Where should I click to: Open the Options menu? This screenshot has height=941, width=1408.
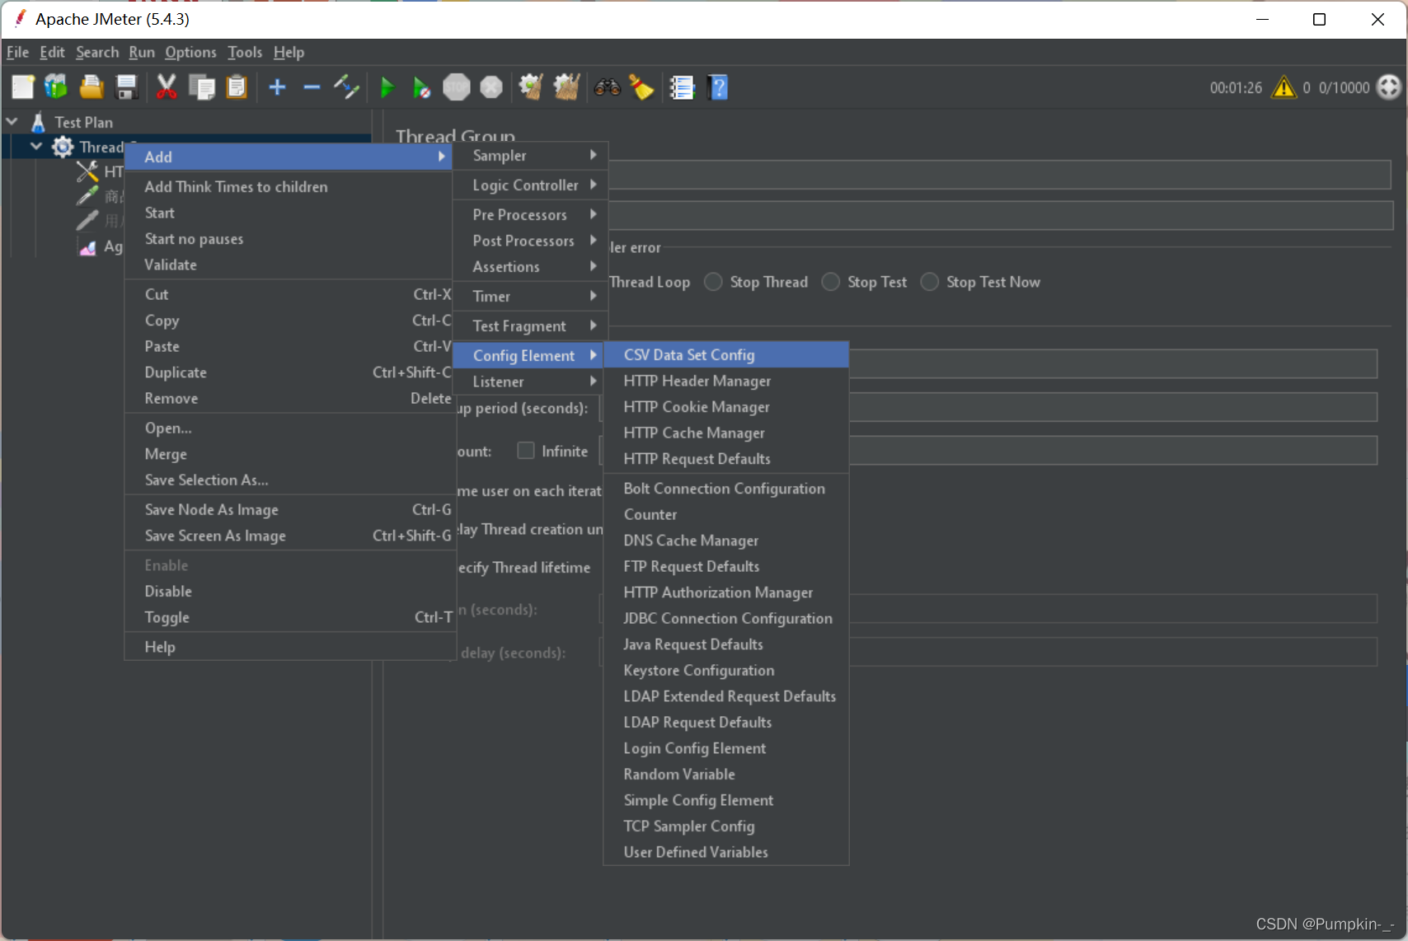(x=190, y=52)
